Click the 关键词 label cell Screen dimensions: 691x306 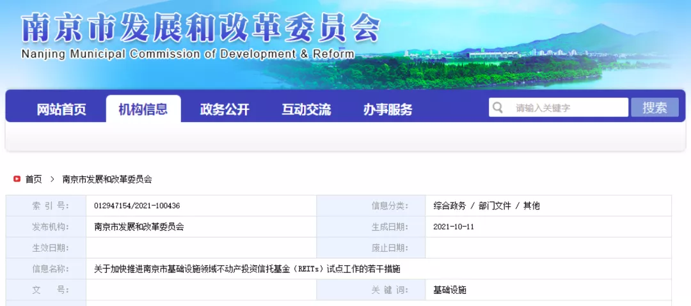371,290
